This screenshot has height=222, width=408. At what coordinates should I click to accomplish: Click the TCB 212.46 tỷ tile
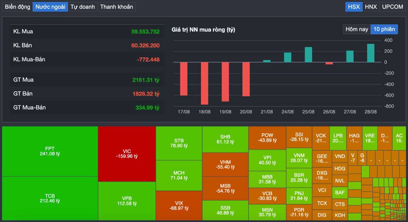tap(50, 199)
